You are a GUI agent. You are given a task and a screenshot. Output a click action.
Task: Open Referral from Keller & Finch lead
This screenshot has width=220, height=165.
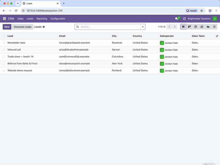click(23, 64)
